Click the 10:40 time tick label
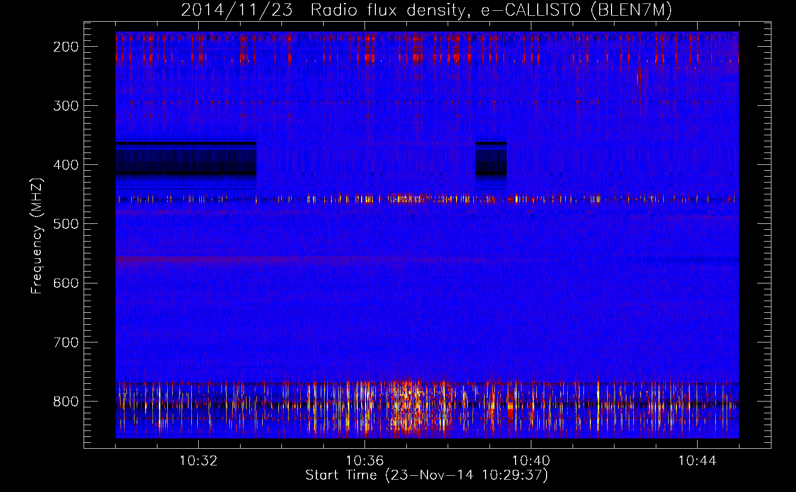This screenshot has width=796, height=492. click(x=531, y=461)
